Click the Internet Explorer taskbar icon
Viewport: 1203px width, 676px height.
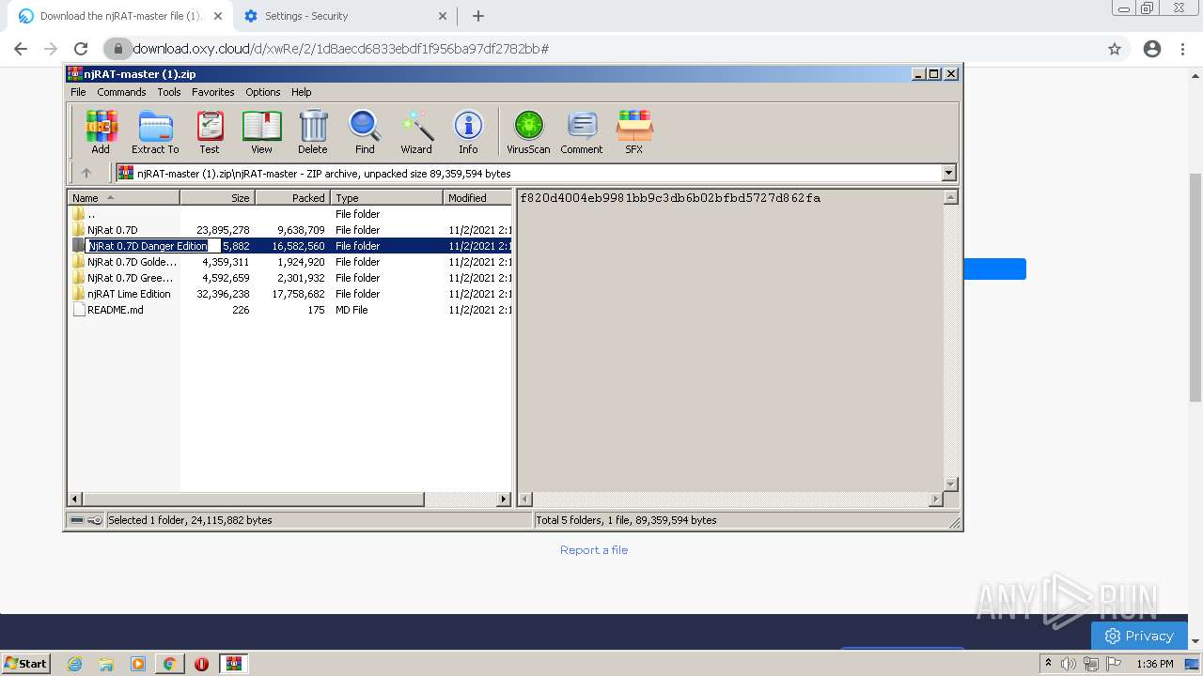pos(75,664)
